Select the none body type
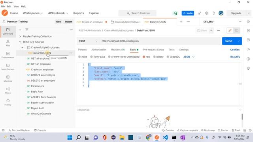The height and width of the screenshot is (142, 253). 83,57
